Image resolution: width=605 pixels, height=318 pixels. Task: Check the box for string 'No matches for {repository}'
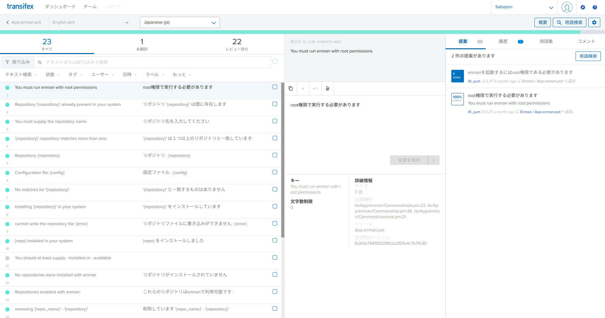coord(275,189)
